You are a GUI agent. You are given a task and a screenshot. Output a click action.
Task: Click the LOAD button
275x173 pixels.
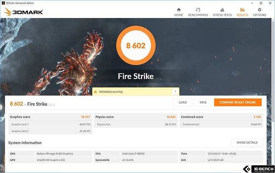pyautogui.click(x=183, y=102)
